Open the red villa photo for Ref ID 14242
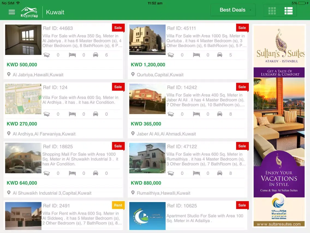 tap(147, 99)
